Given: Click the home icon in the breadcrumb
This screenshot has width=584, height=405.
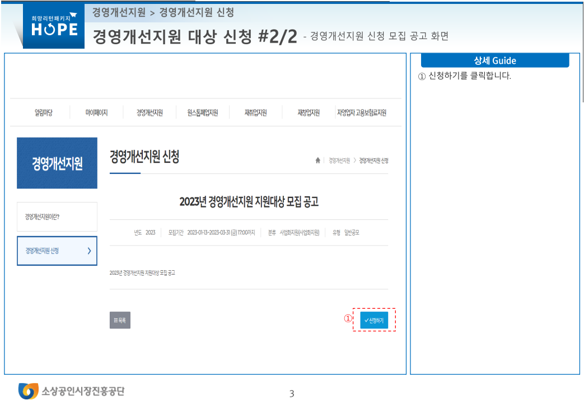Looking at the screenshot, I should [x=317, y=161].
